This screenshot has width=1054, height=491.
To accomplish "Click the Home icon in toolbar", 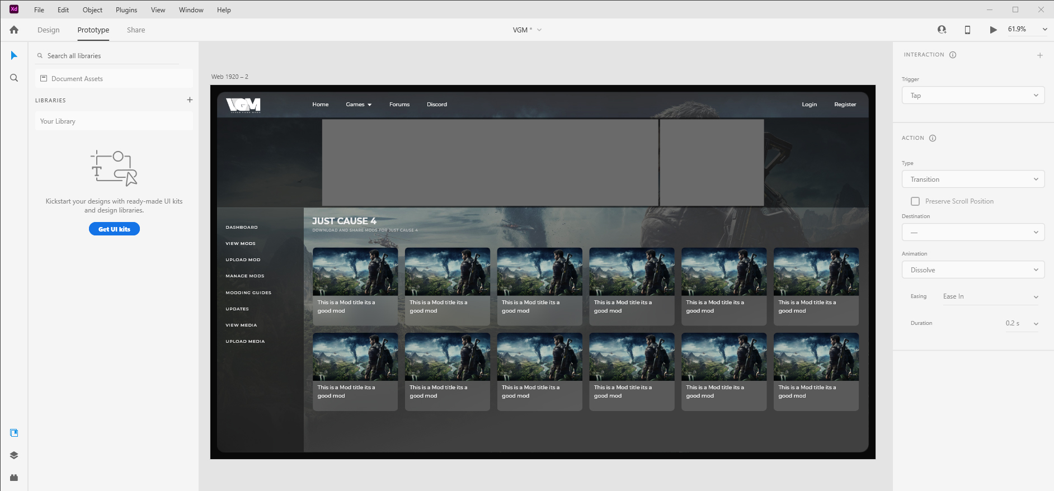I will 14,30.
